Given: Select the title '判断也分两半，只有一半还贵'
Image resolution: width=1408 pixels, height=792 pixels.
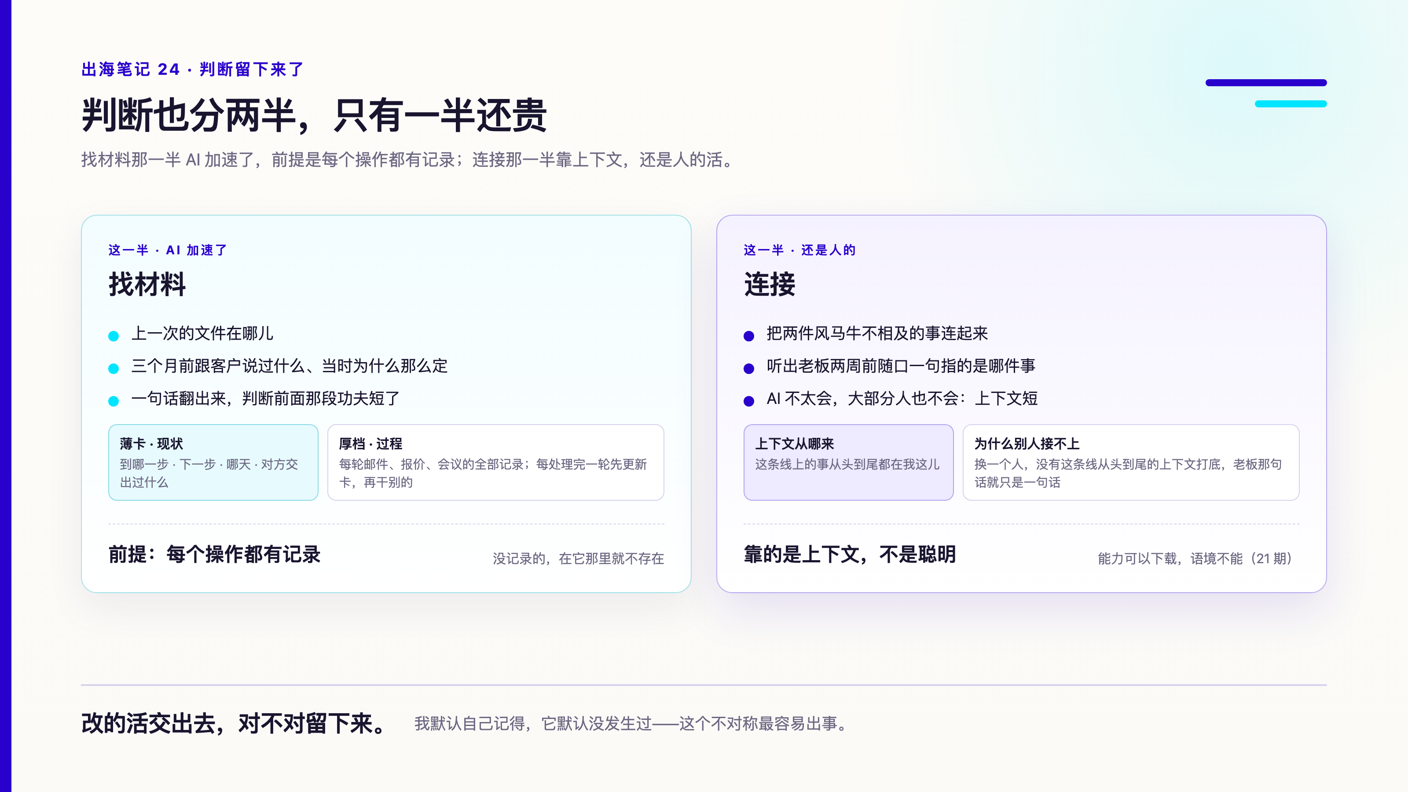Looking at the screenshot, I should point(314,115).
